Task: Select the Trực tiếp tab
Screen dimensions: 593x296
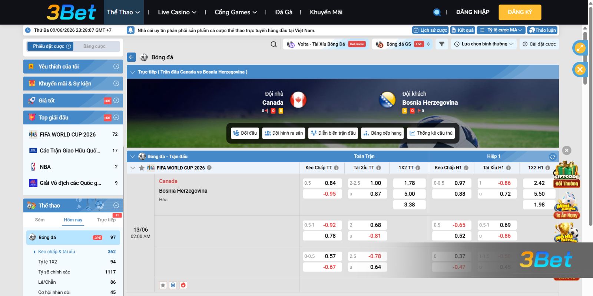Action: pyautogui.click(x=106, y=220)
